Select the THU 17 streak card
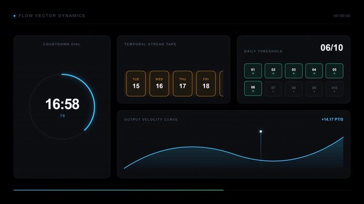Viewport: 364px width, 204px height. pos(183,84)
